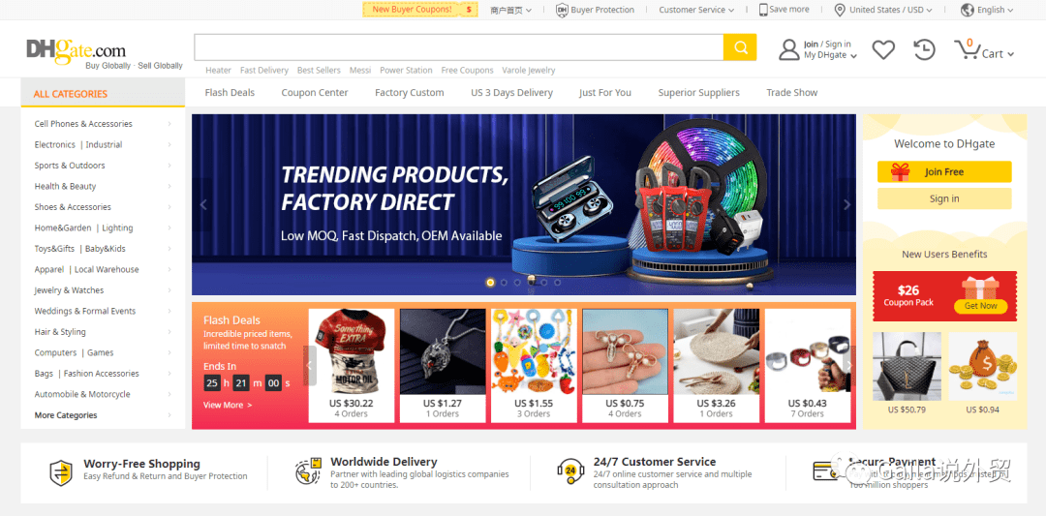Image resolution: width=1046 pixels, height=516 pixels.
Task: Advance banner with right arrow
Action: pyautogui.click(x=846, y=204)
